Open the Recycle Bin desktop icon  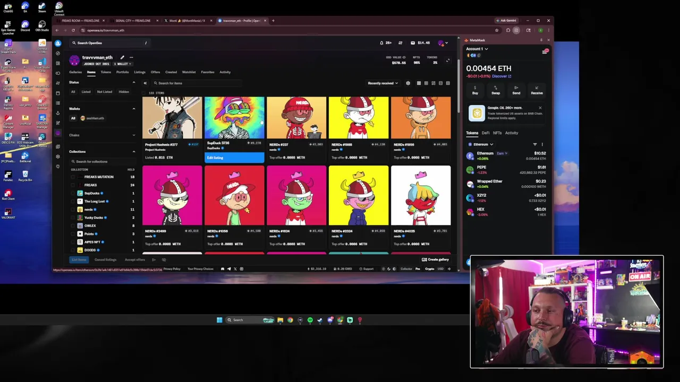pyautogui.click(x=25, y=176)
